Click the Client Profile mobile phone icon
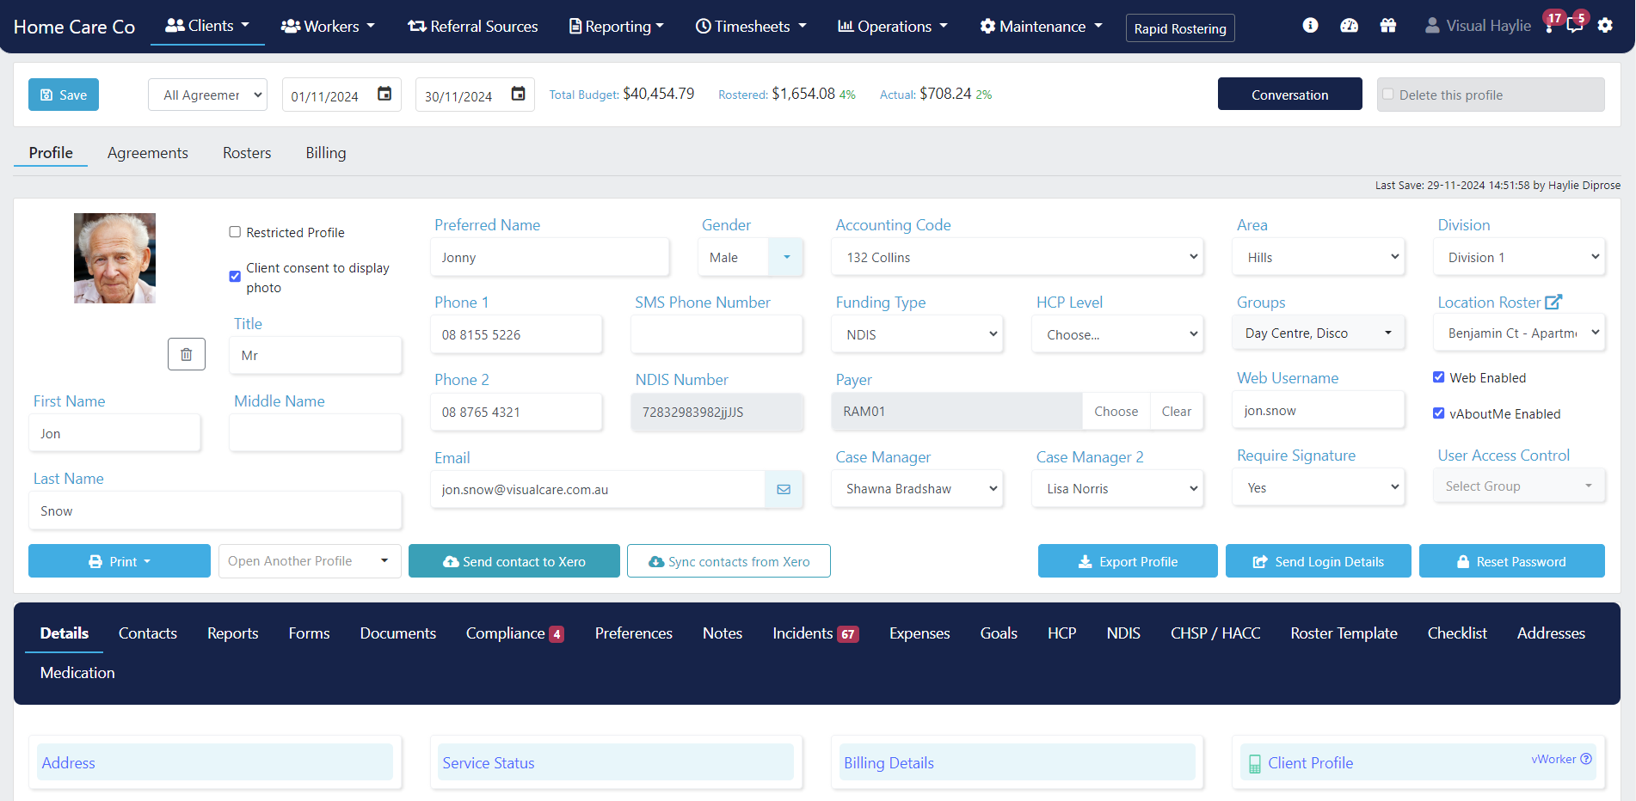 (x=1255, y=763)
